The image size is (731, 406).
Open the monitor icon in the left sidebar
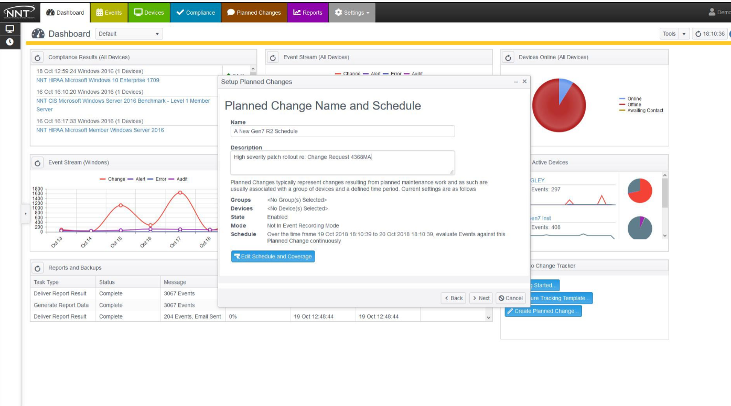coord(10,29)
